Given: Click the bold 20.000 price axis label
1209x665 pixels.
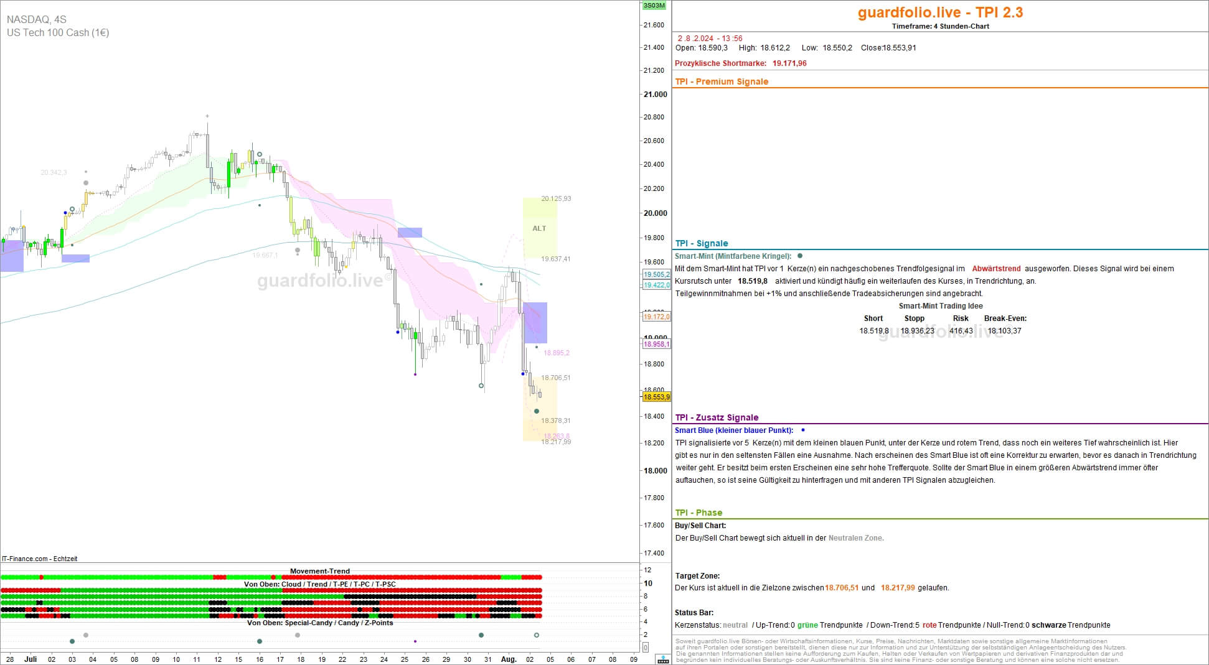Looking at the screenshot, I should (x=656, y=213).
